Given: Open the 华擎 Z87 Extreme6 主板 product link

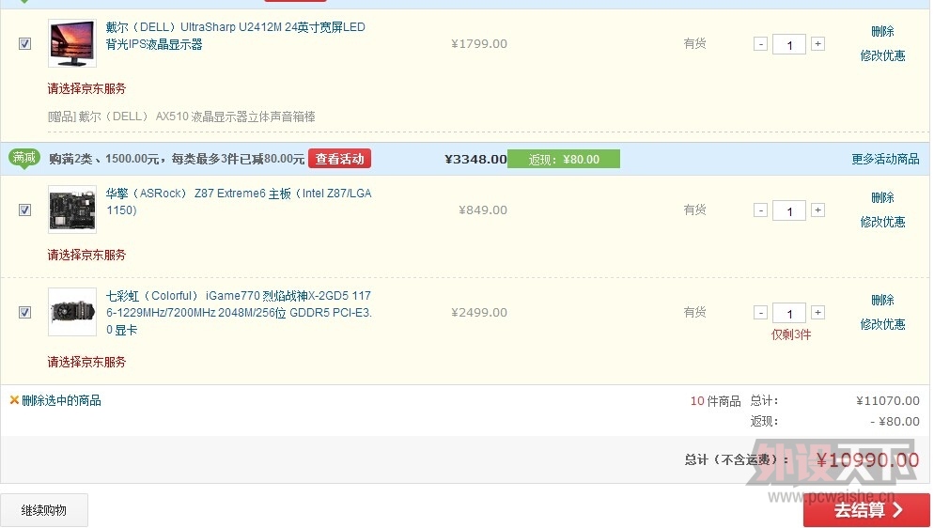Looking at the screenshot, I should pos(239,202).
